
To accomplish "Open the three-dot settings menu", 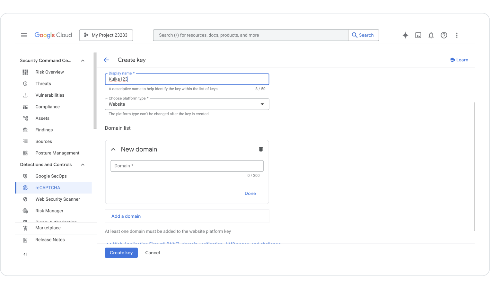I will tap(457, 35).
